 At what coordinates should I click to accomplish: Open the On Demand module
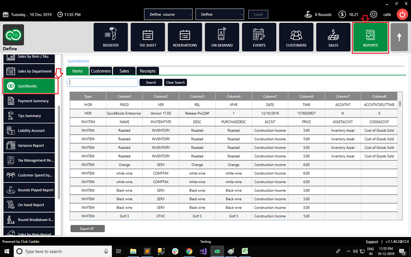click(222, 37)
